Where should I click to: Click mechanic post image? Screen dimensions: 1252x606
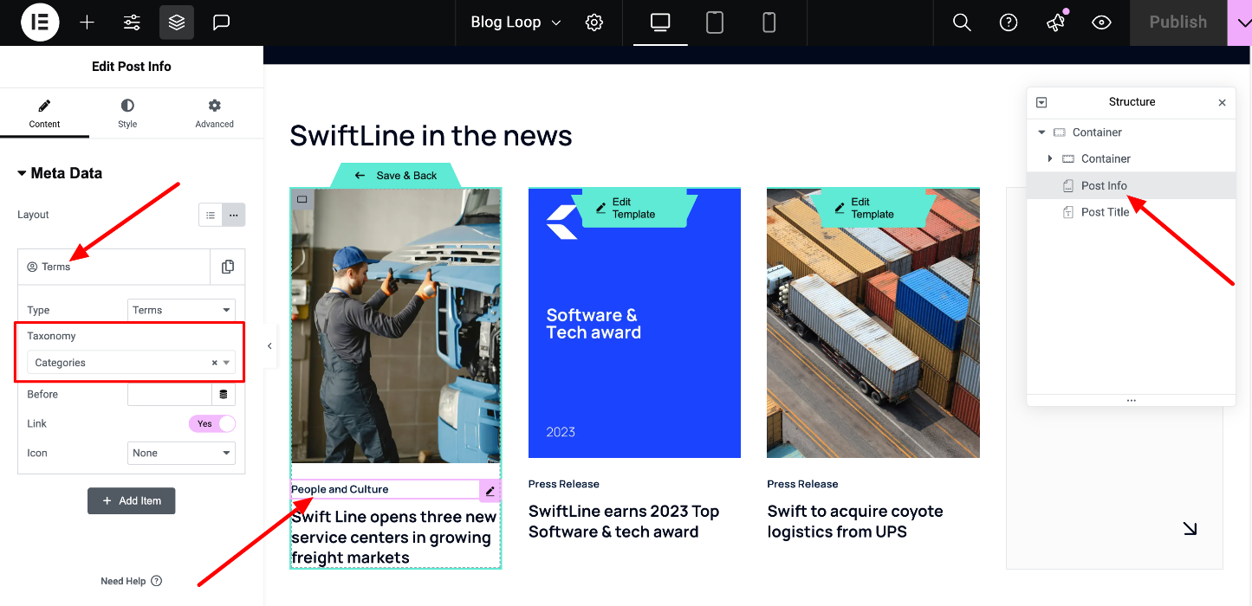(x=396, y=326)
